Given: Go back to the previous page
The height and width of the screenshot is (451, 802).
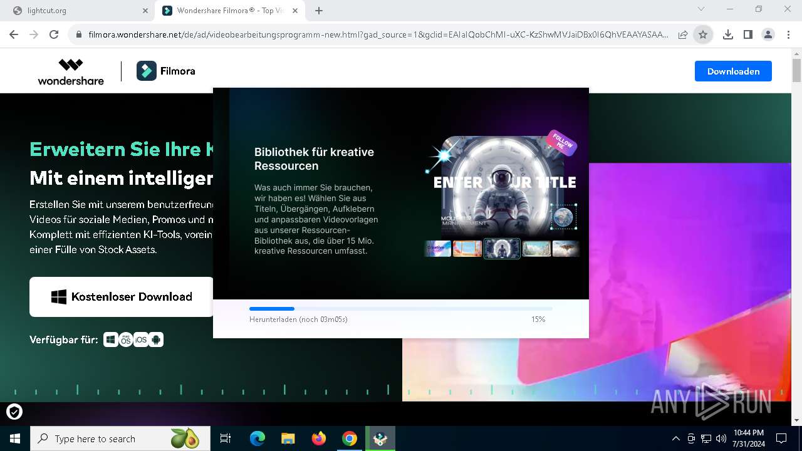Looking at the screenshot, I should [x=13, y=34].
